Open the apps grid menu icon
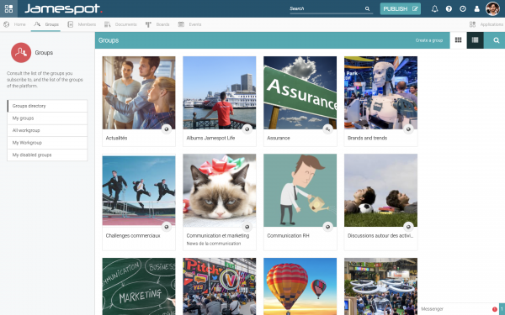The height and width of the screenshot is (315, 505). [x=8, y=8]
